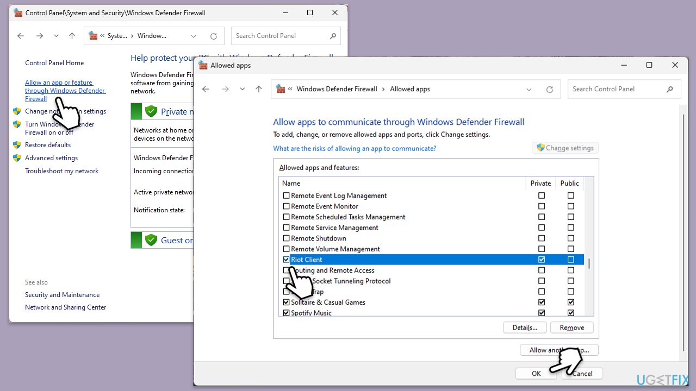Open Network and Sharing Center link
This screenshot has height=391, width=696.
66,307
